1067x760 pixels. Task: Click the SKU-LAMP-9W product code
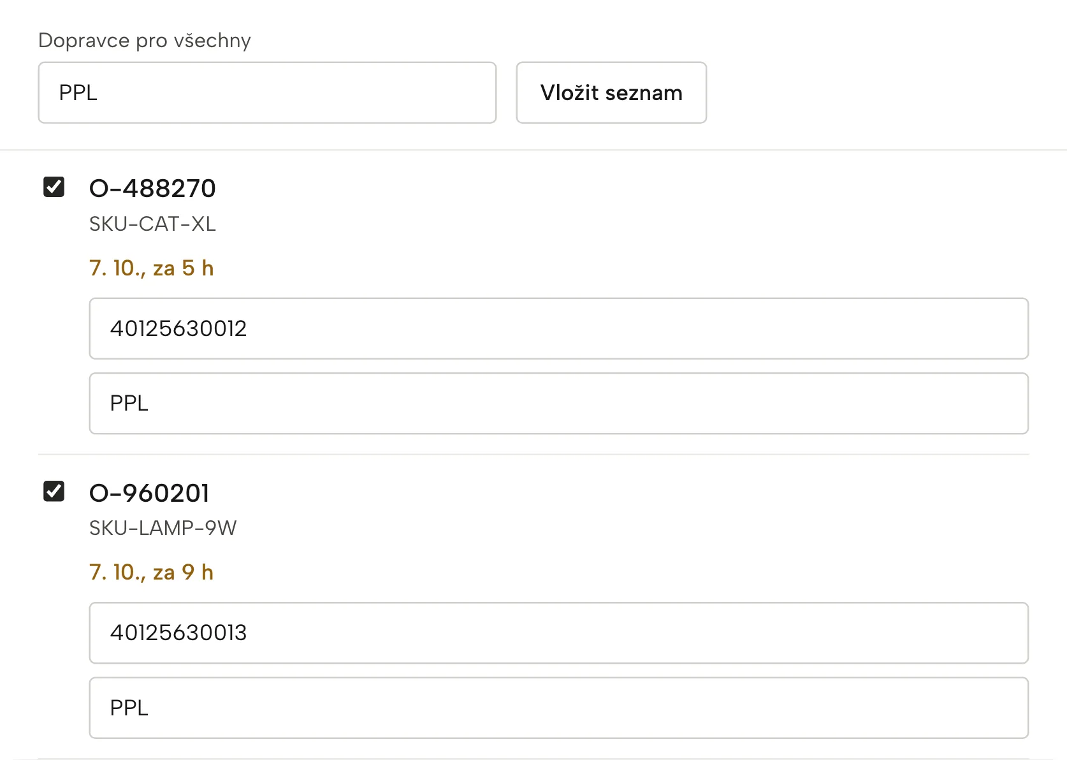click(x=163, y=528)
